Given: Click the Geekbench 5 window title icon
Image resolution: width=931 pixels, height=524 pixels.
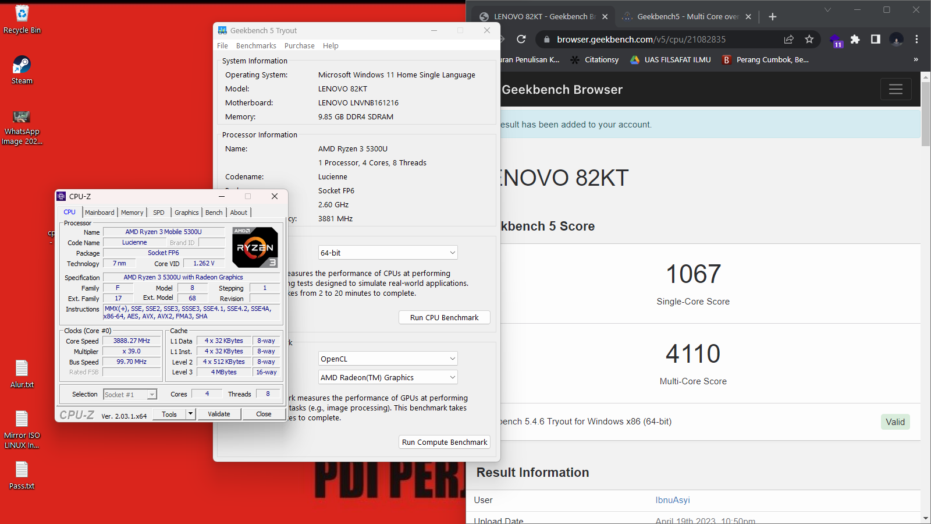Looking at the screenshot, I should pos(222,30).
